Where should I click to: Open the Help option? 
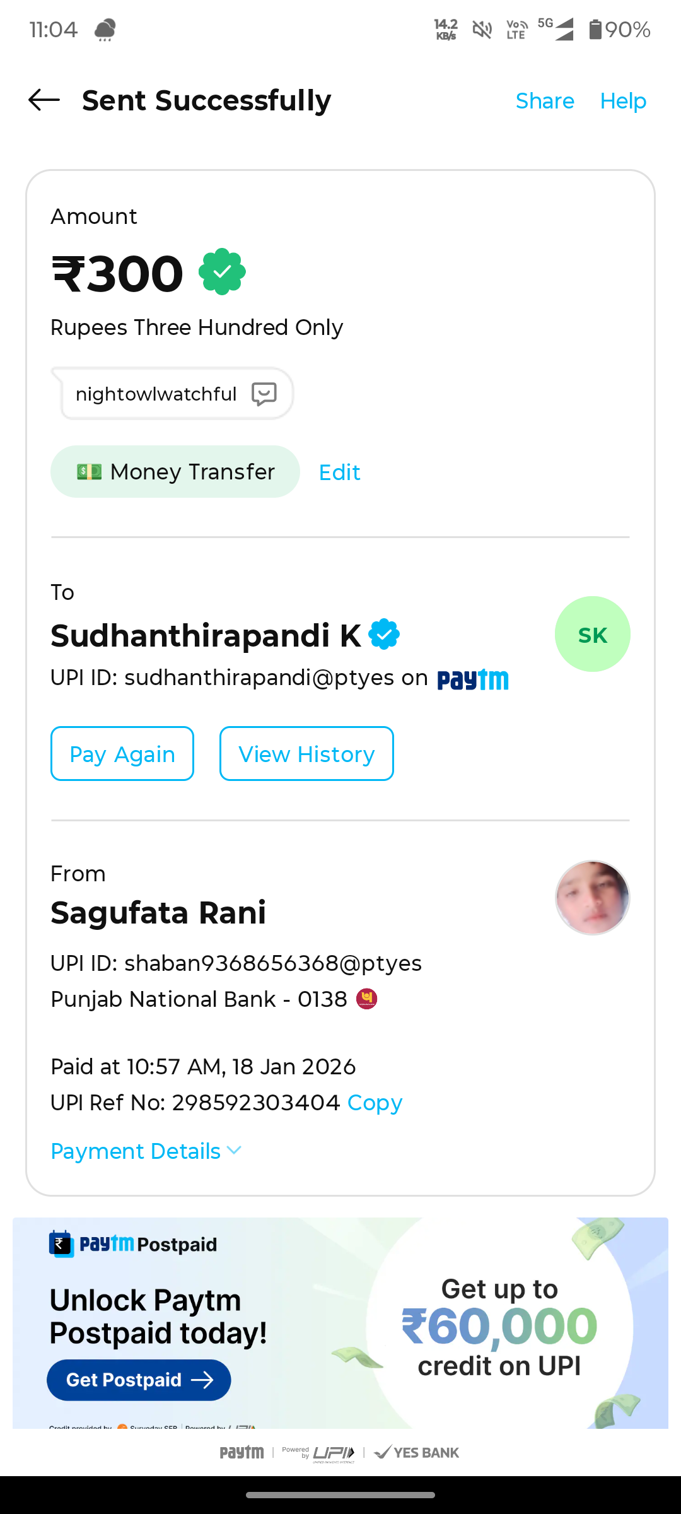click(x=623, y=101)
